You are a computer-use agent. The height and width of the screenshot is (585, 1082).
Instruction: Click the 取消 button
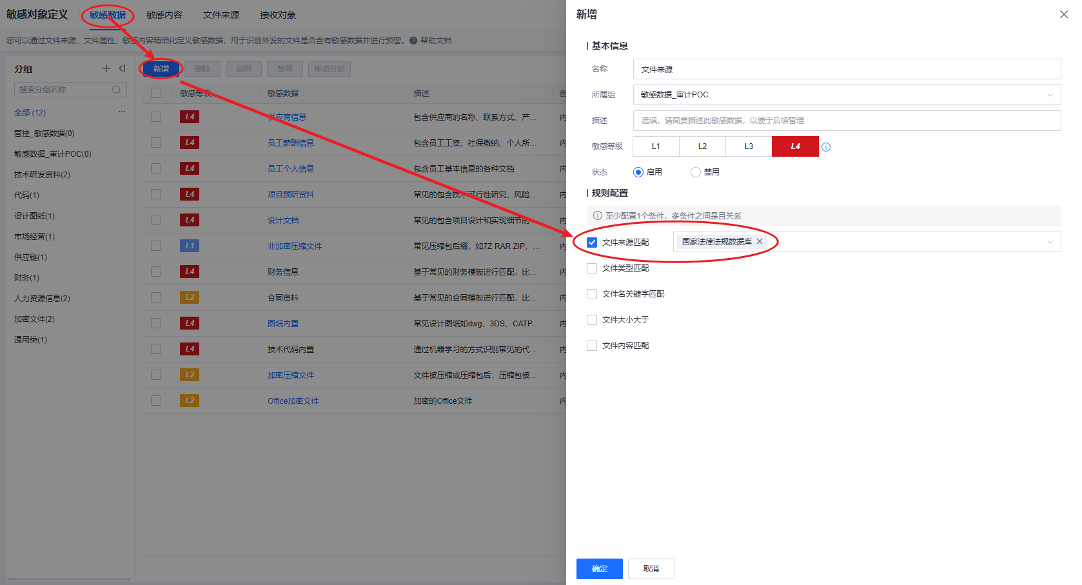(651, 569)
